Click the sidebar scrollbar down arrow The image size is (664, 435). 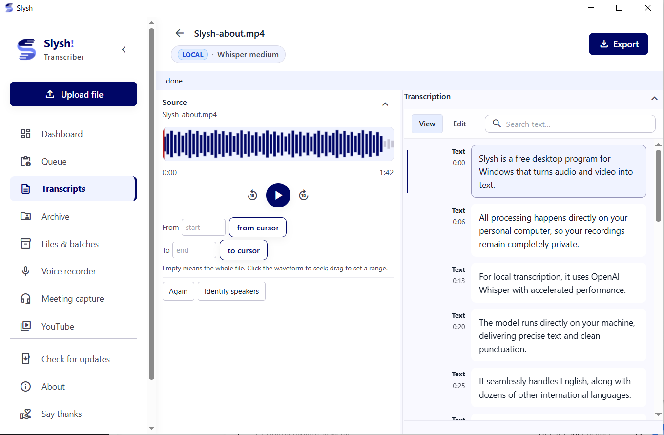pyautogui.click(x=151, y=428)
